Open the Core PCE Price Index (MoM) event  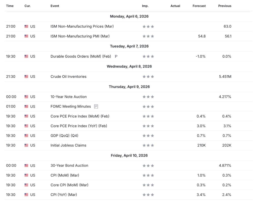click(x=80, y=116)
